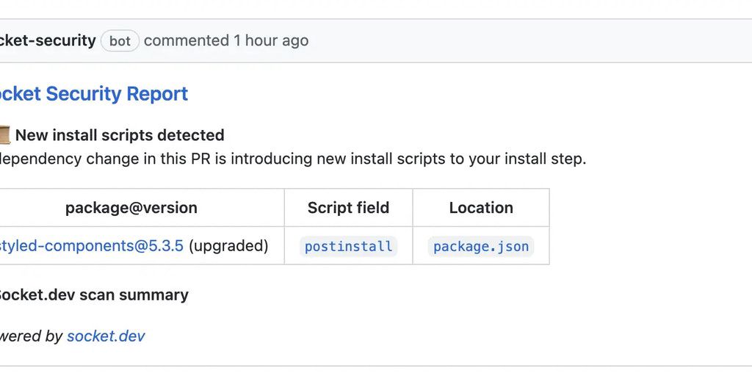Viewport: 752px width, 376px height.
Task: Open the styled-components@5.3.5 package link
Action: coord(91,246)
